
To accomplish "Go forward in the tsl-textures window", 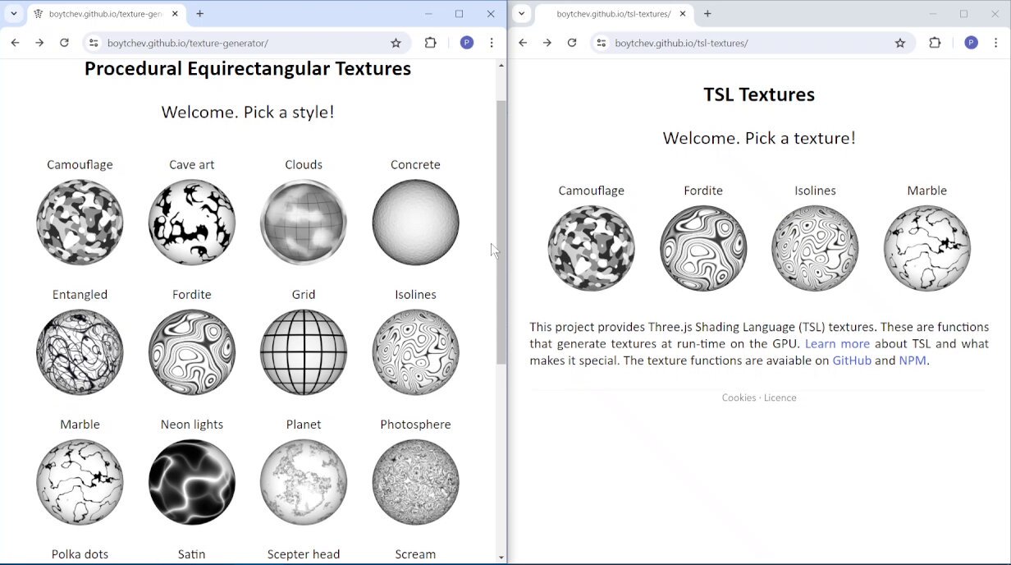I will (547, 43).
